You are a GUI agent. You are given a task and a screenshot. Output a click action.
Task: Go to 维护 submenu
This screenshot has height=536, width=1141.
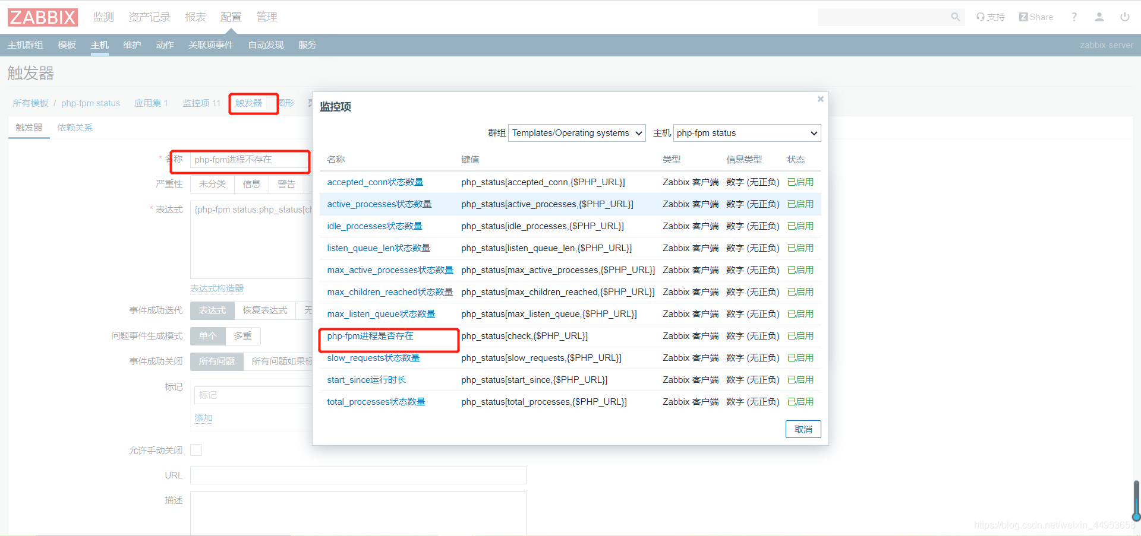tap(132, 45)
